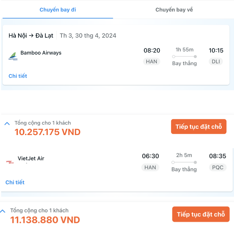Image resolution: width=234 pixels, height=245 pixels.
Task: Click the VietJet Air logo
Action: coord(10,161)
